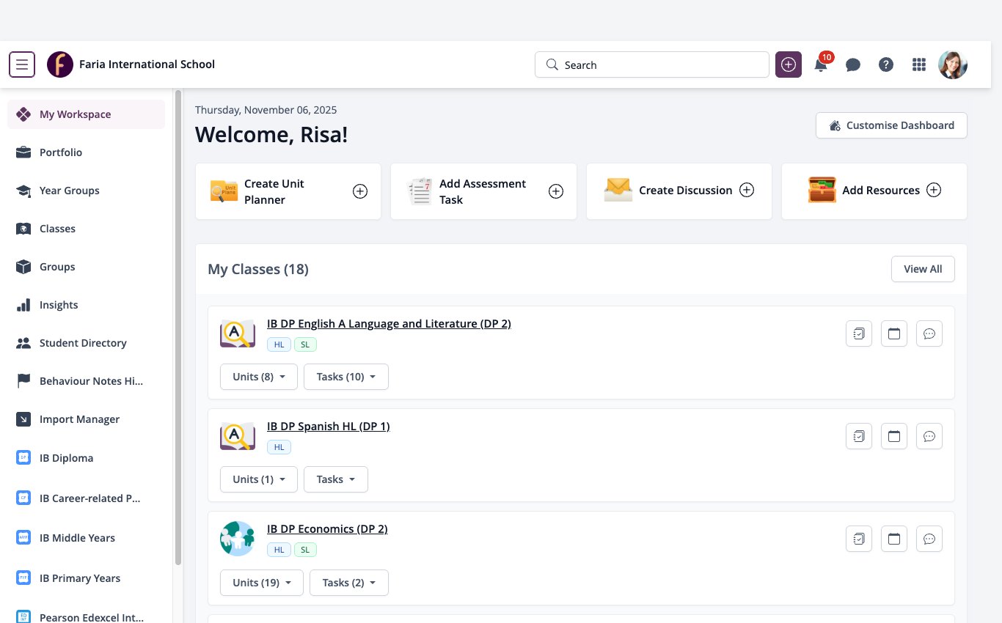Open Portfolio from the sidebar
Viewport: 1002px width, 623px height.
point(87,152)
